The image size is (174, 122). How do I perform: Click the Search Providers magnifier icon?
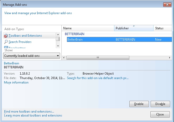6,42
